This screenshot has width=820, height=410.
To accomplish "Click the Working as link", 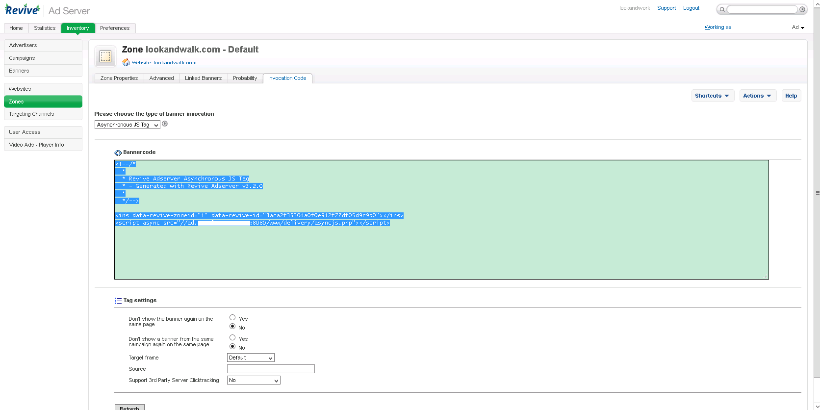I will (x=718, y=27).
